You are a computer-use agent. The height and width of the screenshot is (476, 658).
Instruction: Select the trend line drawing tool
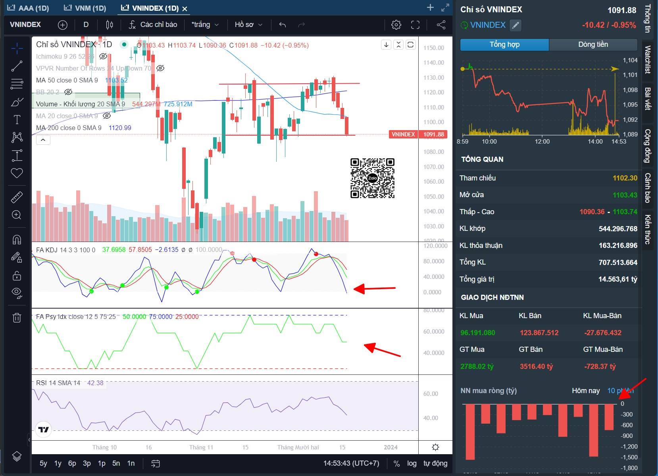coord(17,66)
